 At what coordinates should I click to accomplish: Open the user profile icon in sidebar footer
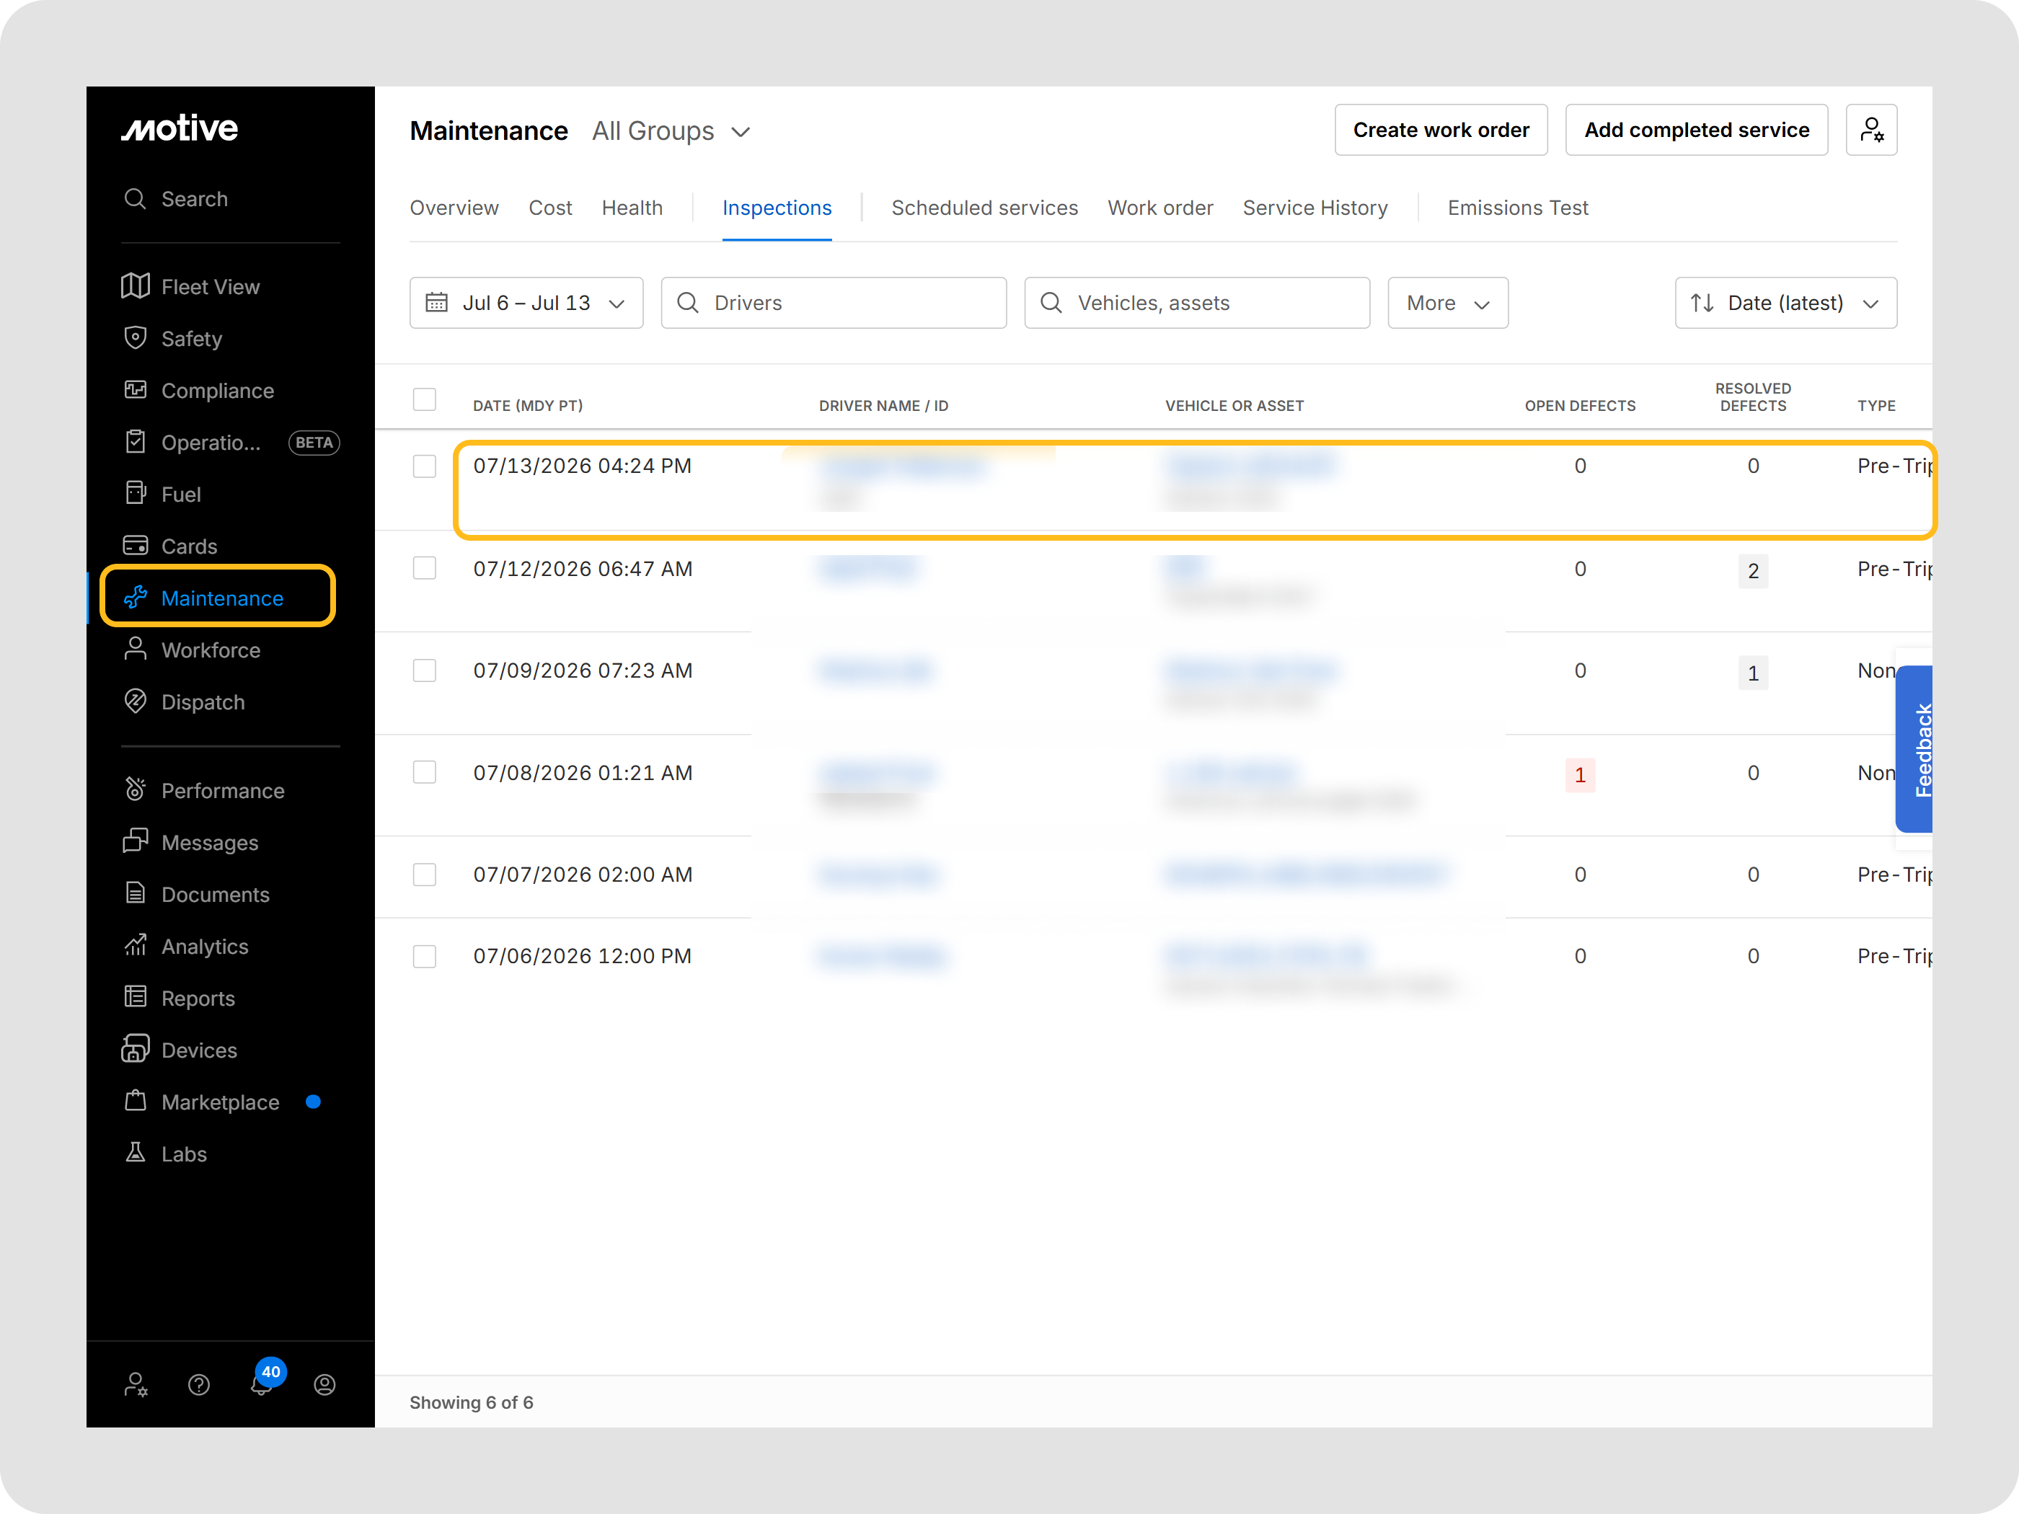pyautogui.click(x=325, y=1384)
